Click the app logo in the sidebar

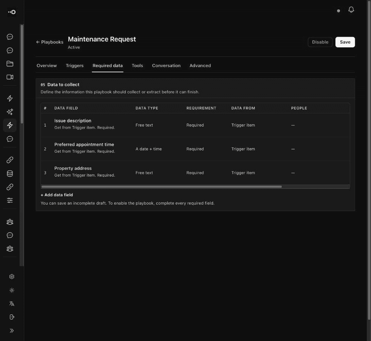(12, 12)
